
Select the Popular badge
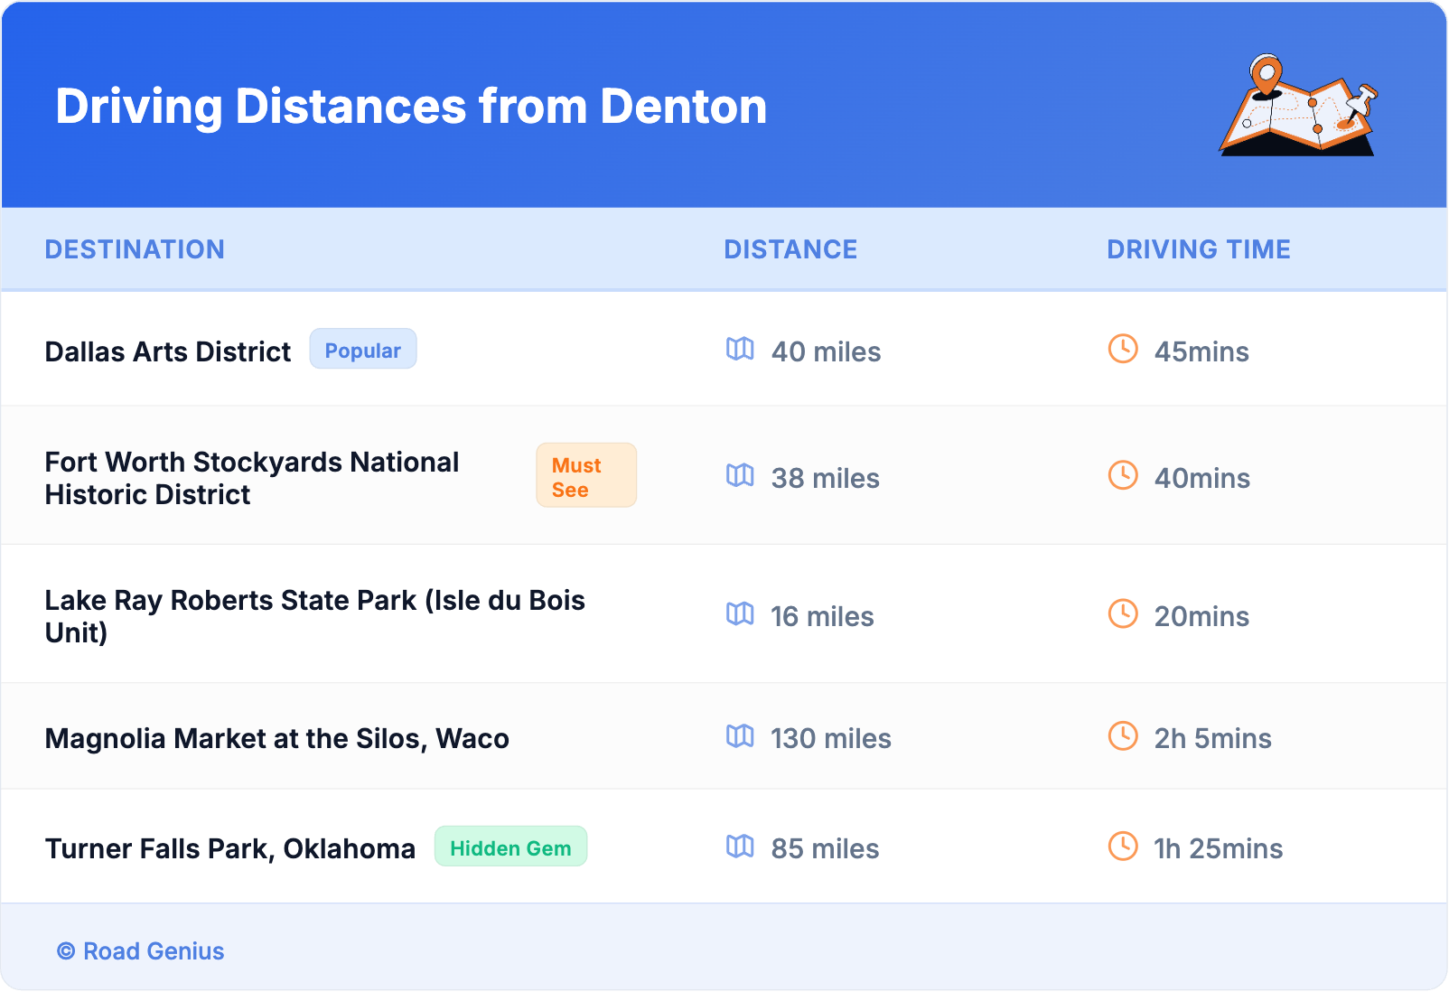[362, 350]
